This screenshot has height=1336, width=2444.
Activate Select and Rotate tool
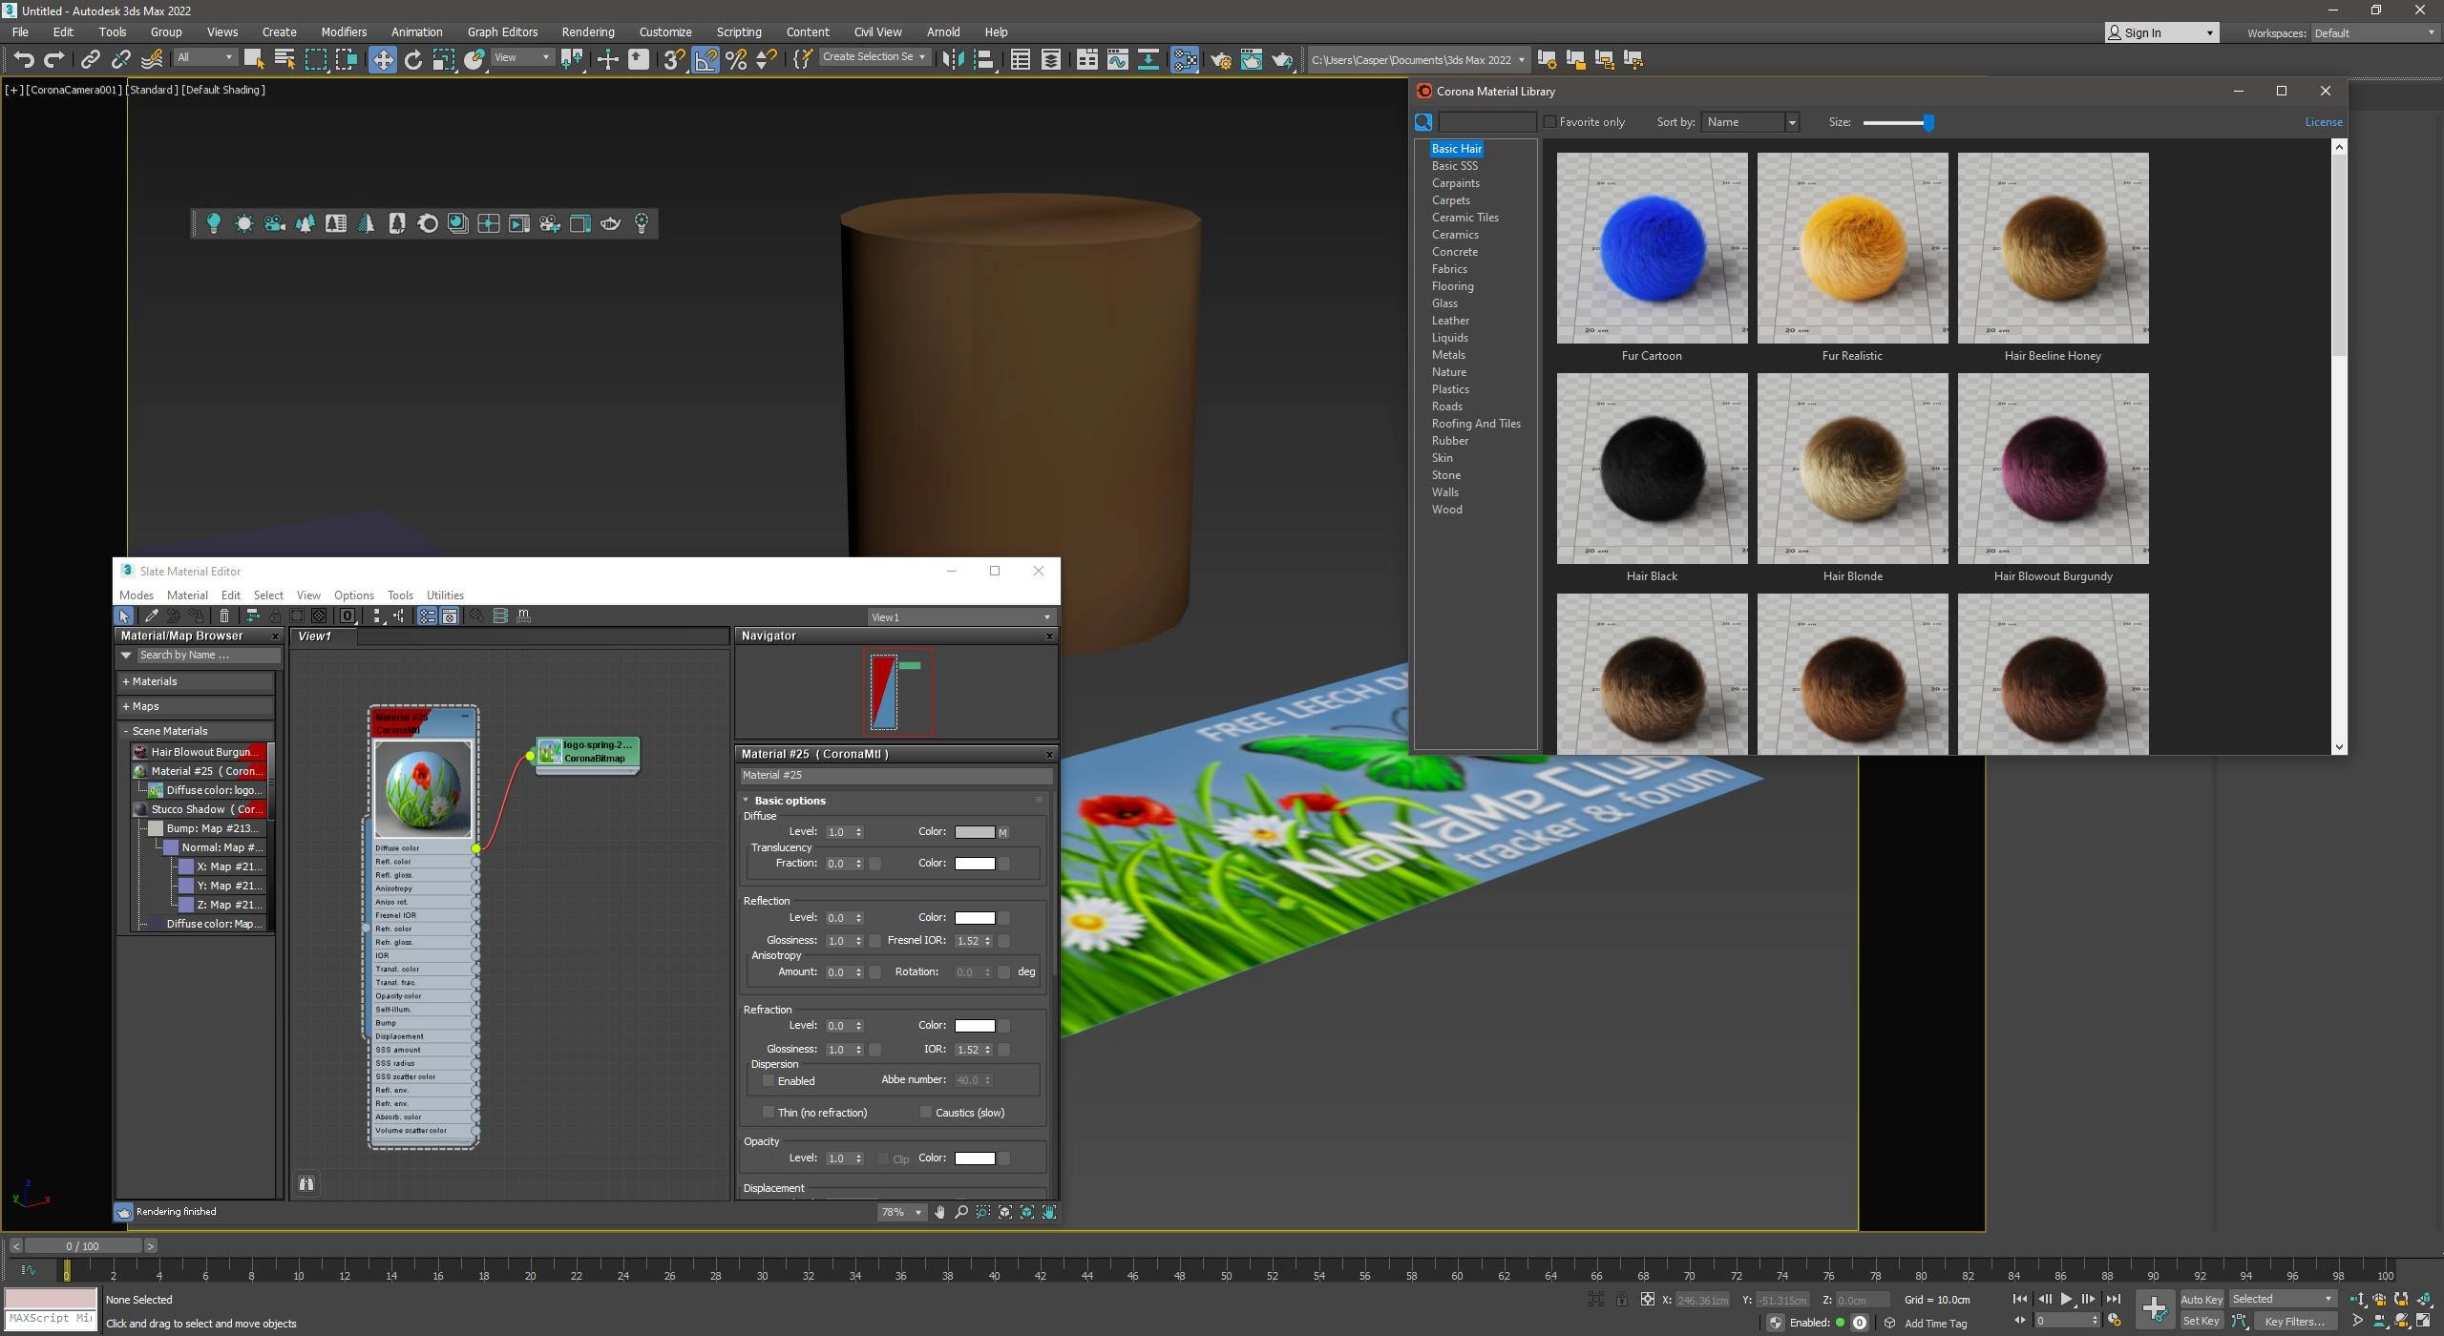(412, 59)
